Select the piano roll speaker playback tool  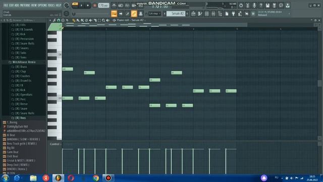(x=107, y=20)
